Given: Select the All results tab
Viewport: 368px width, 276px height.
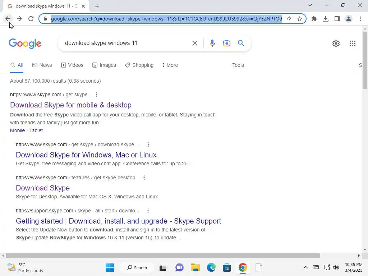Looking at the screenshot, I should 17,65.
